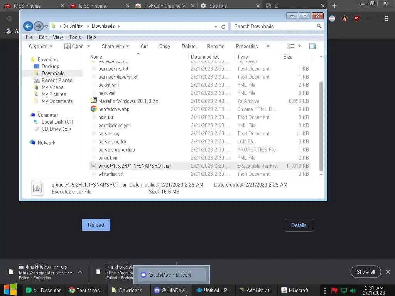Click the Copy toolbar button
395x296 pixels.
[165, 46]
